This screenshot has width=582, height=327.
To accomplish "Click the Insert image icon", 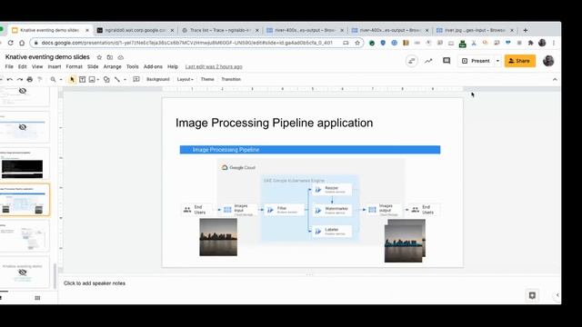I will click(x=92, y=79).
